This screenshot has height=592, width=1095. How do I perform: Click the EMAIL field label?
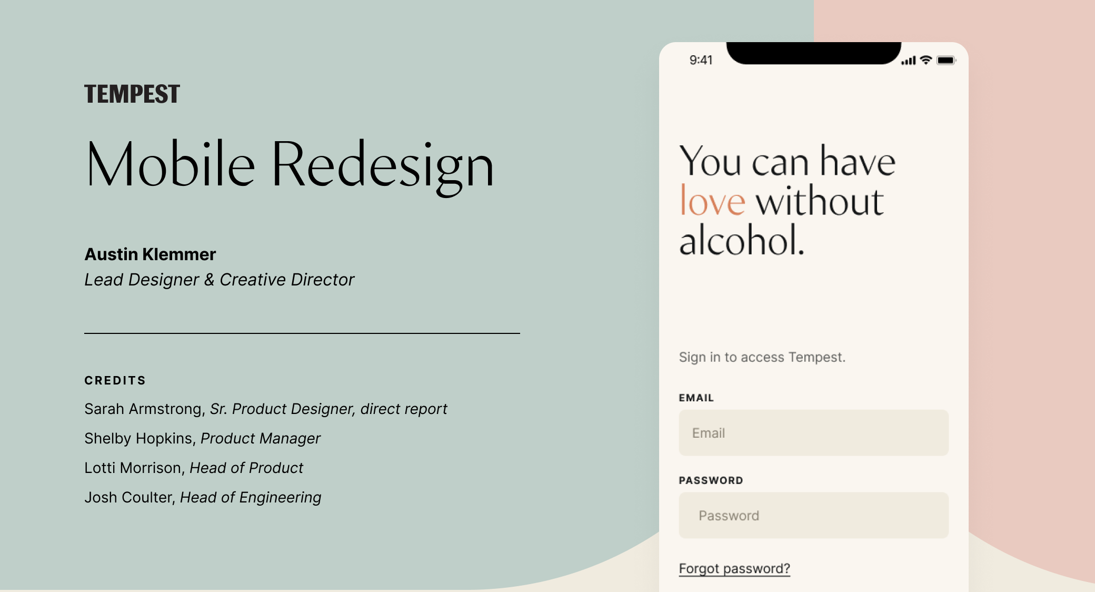point(696,398)
